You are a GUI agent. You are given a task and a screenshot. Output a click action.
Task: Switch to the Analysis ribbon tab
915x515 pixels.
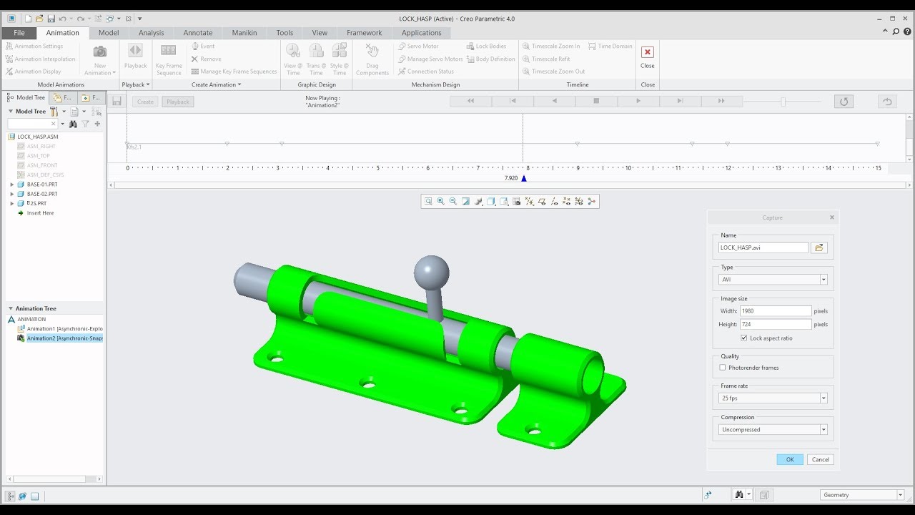(151, 33)
